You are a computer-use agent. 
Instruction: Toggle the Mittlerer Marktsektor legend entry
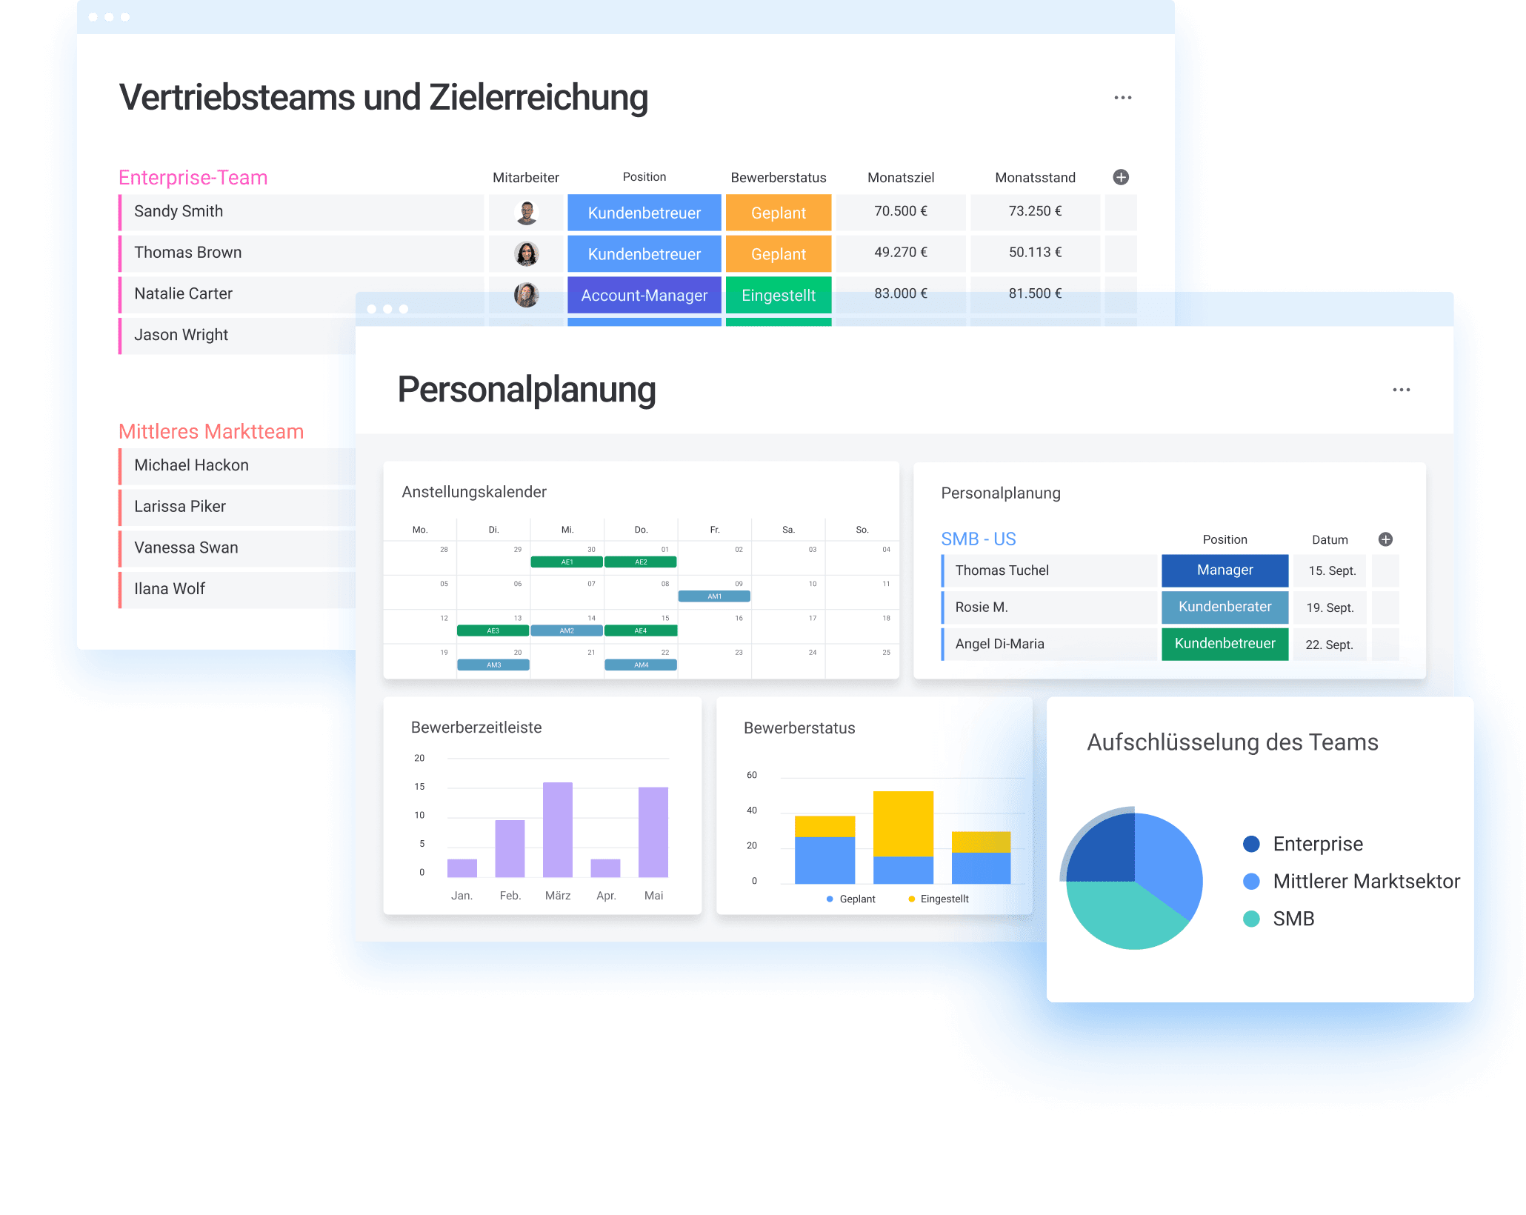pyautogui.click(x=1351, y=882)
